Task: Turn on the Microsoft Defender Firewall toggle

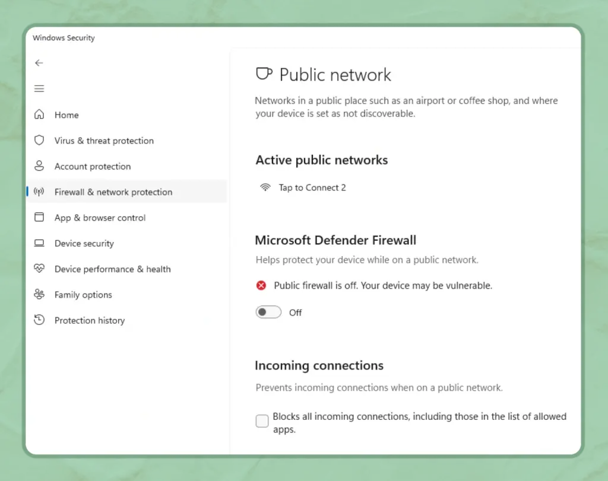Action: click(268, 312)
